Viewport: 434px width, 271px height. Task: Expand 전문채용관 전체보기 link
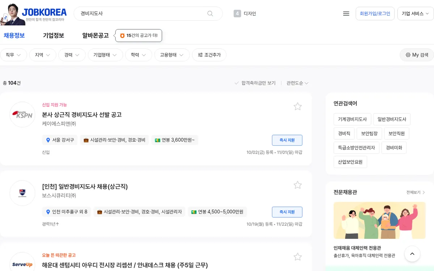coord(416,193)
